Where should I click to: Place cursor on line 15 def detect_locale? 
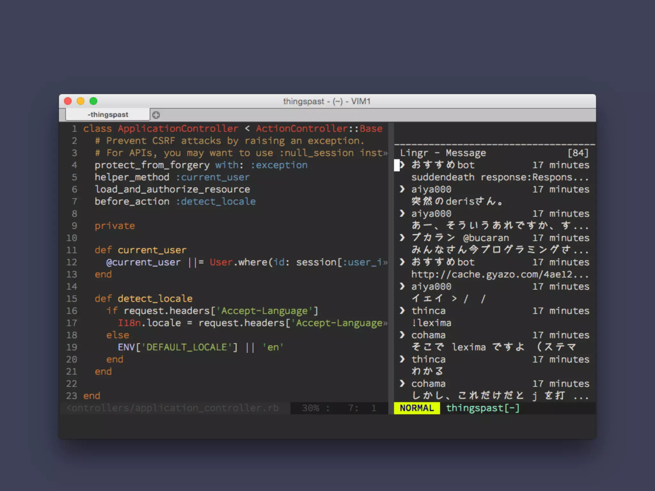click(143, 299)
